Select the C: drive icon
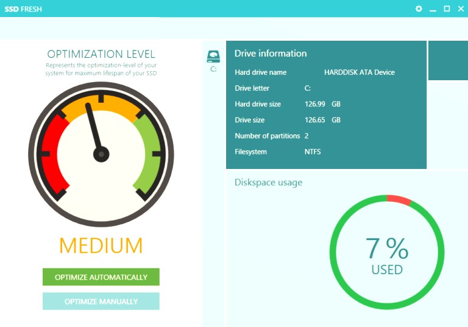The height and width of the screenshot is (327, 468). coord(213,57)
